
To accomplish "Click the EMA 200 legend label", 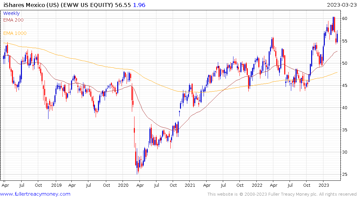I will point(13,20).
